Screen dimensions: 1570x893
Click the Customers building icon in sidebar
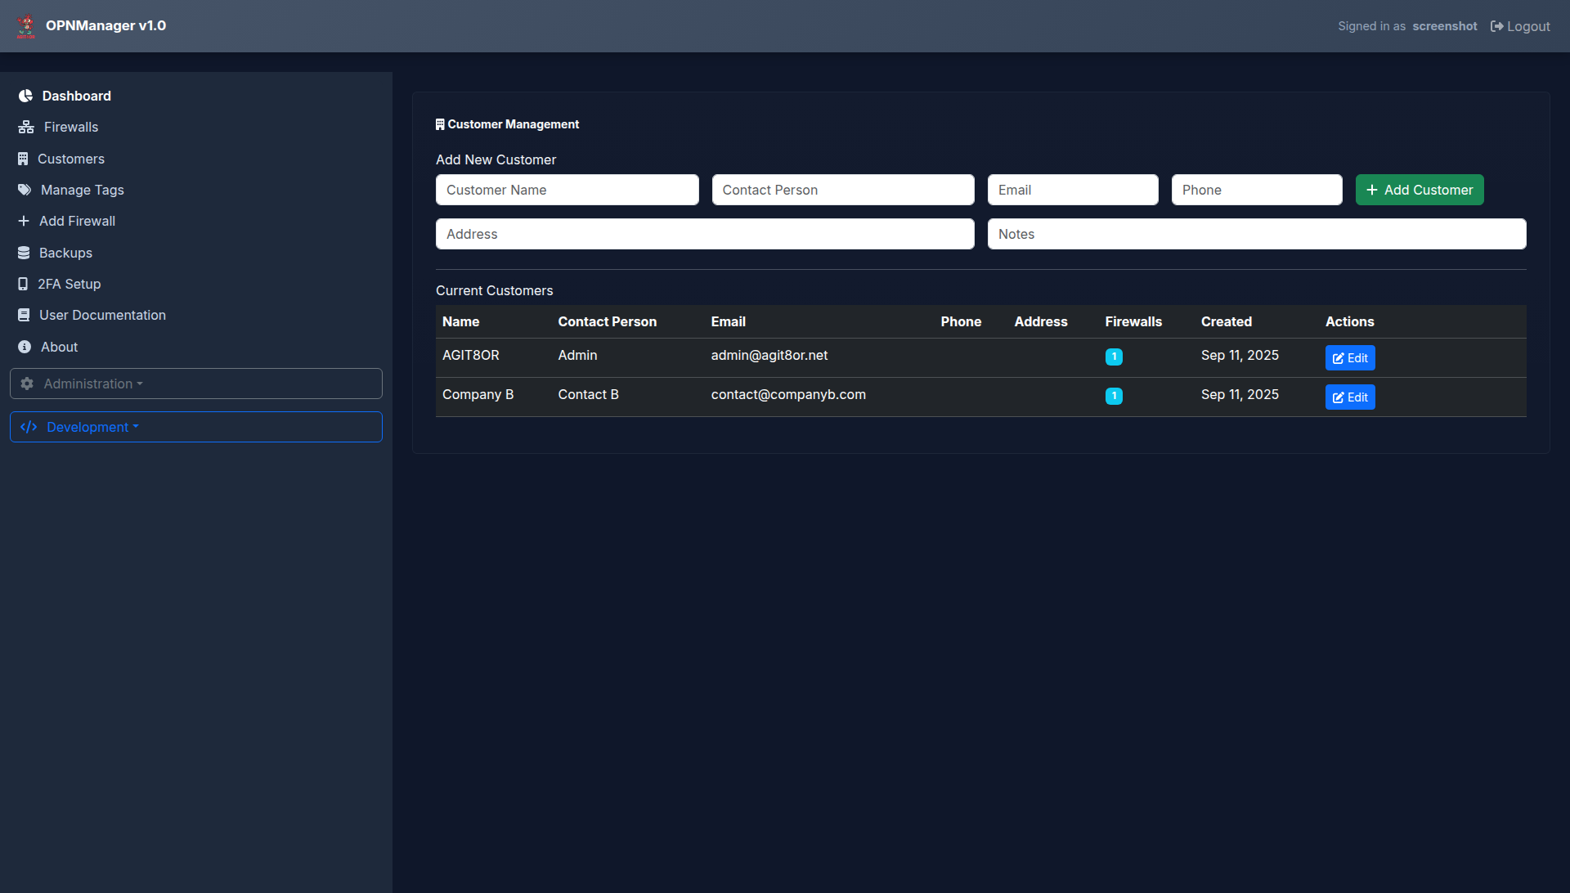[x=23, y=159]
